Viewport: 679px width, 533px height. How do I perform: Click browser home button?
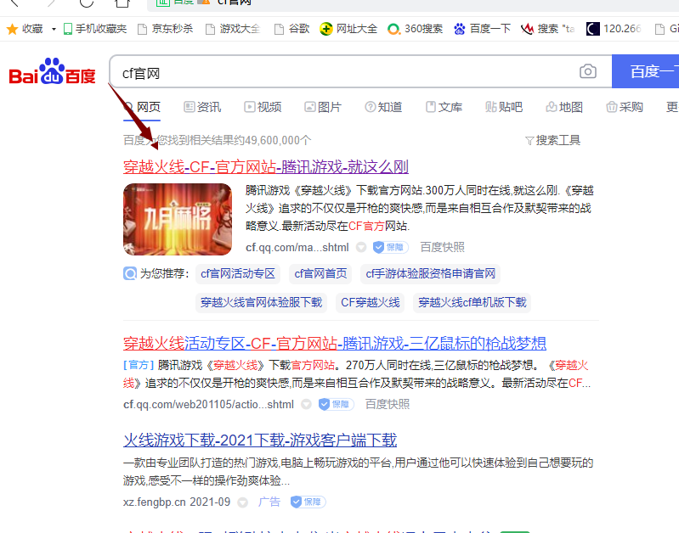pyautogui.click(x=122, y=3)
